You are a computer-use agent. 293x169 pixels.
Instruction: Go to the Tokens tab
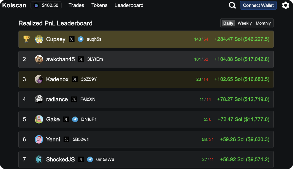[x=99, y=5]
